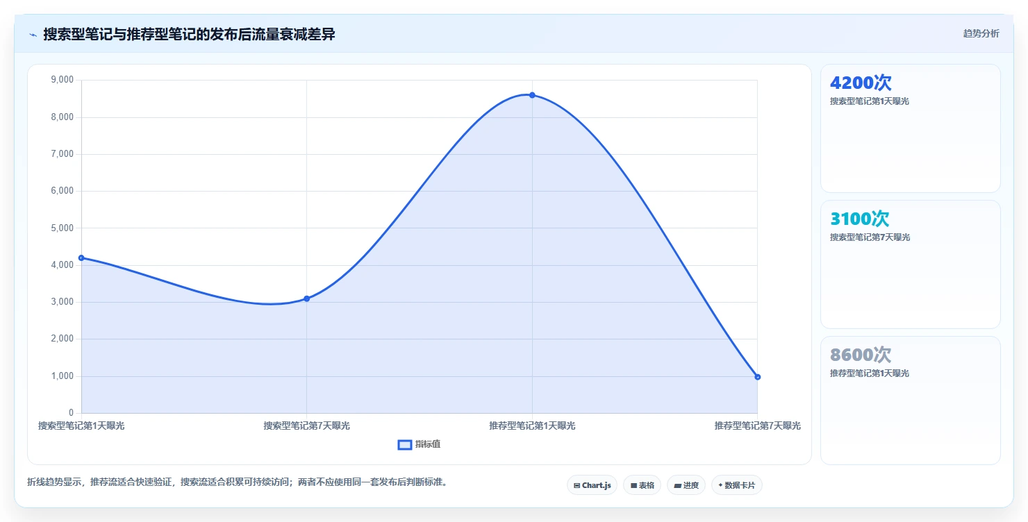Click x-axis label 搜索型笔记第1天曝光
This screenshot has width=1028, height=522.
pyautogui.click(x=81, y=426)
